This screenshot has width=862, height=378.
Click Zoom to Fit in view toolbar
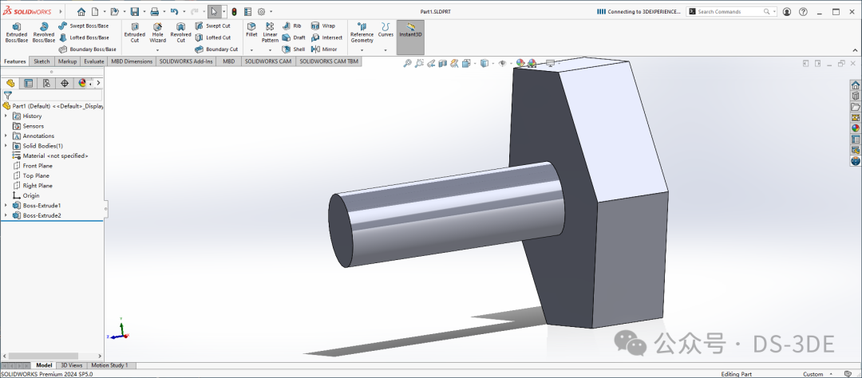click(x=407, y=64)
